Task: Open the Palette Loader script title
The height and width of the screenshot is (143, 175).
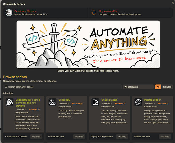Action: tap(152, 100)
